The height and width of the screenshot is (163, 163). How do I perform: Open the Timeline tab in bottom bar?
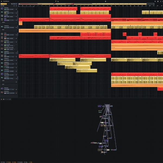(9, 162)
